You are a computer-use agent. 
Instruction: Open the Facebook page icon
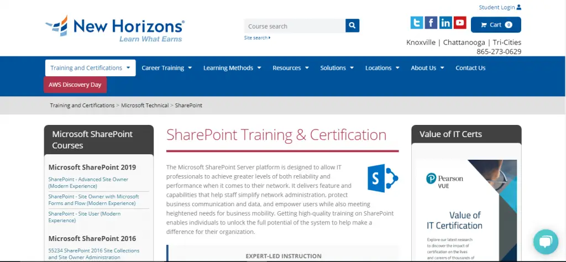tap(431, 23)
